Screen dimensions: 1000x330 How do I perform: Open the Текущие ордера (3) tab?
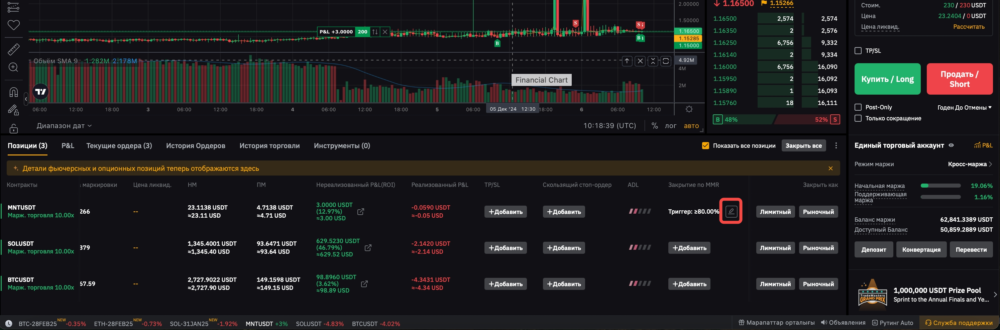coord(119,145)
